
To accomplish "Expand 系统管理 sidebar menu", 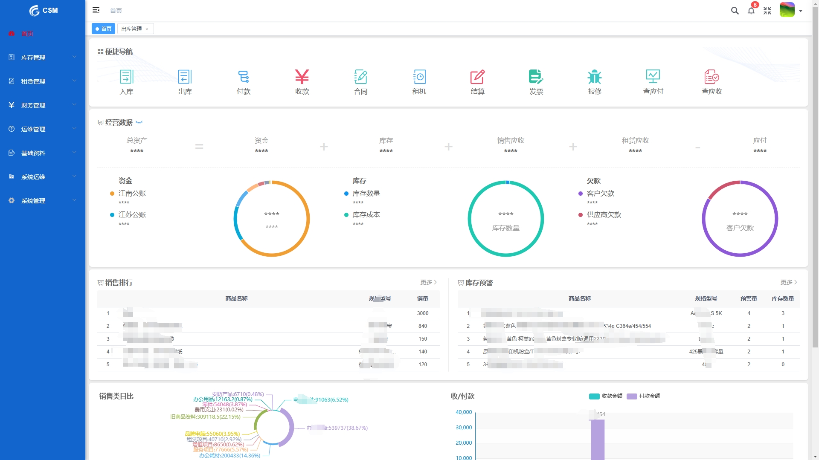I will coord(43,200).
